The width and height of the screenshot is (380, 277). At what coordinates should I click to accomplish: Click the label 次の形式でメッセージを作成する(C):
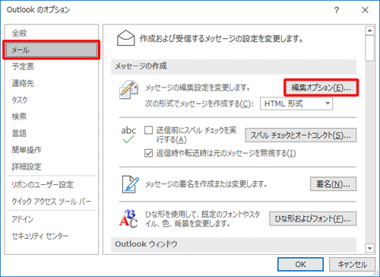click(199, 103)
